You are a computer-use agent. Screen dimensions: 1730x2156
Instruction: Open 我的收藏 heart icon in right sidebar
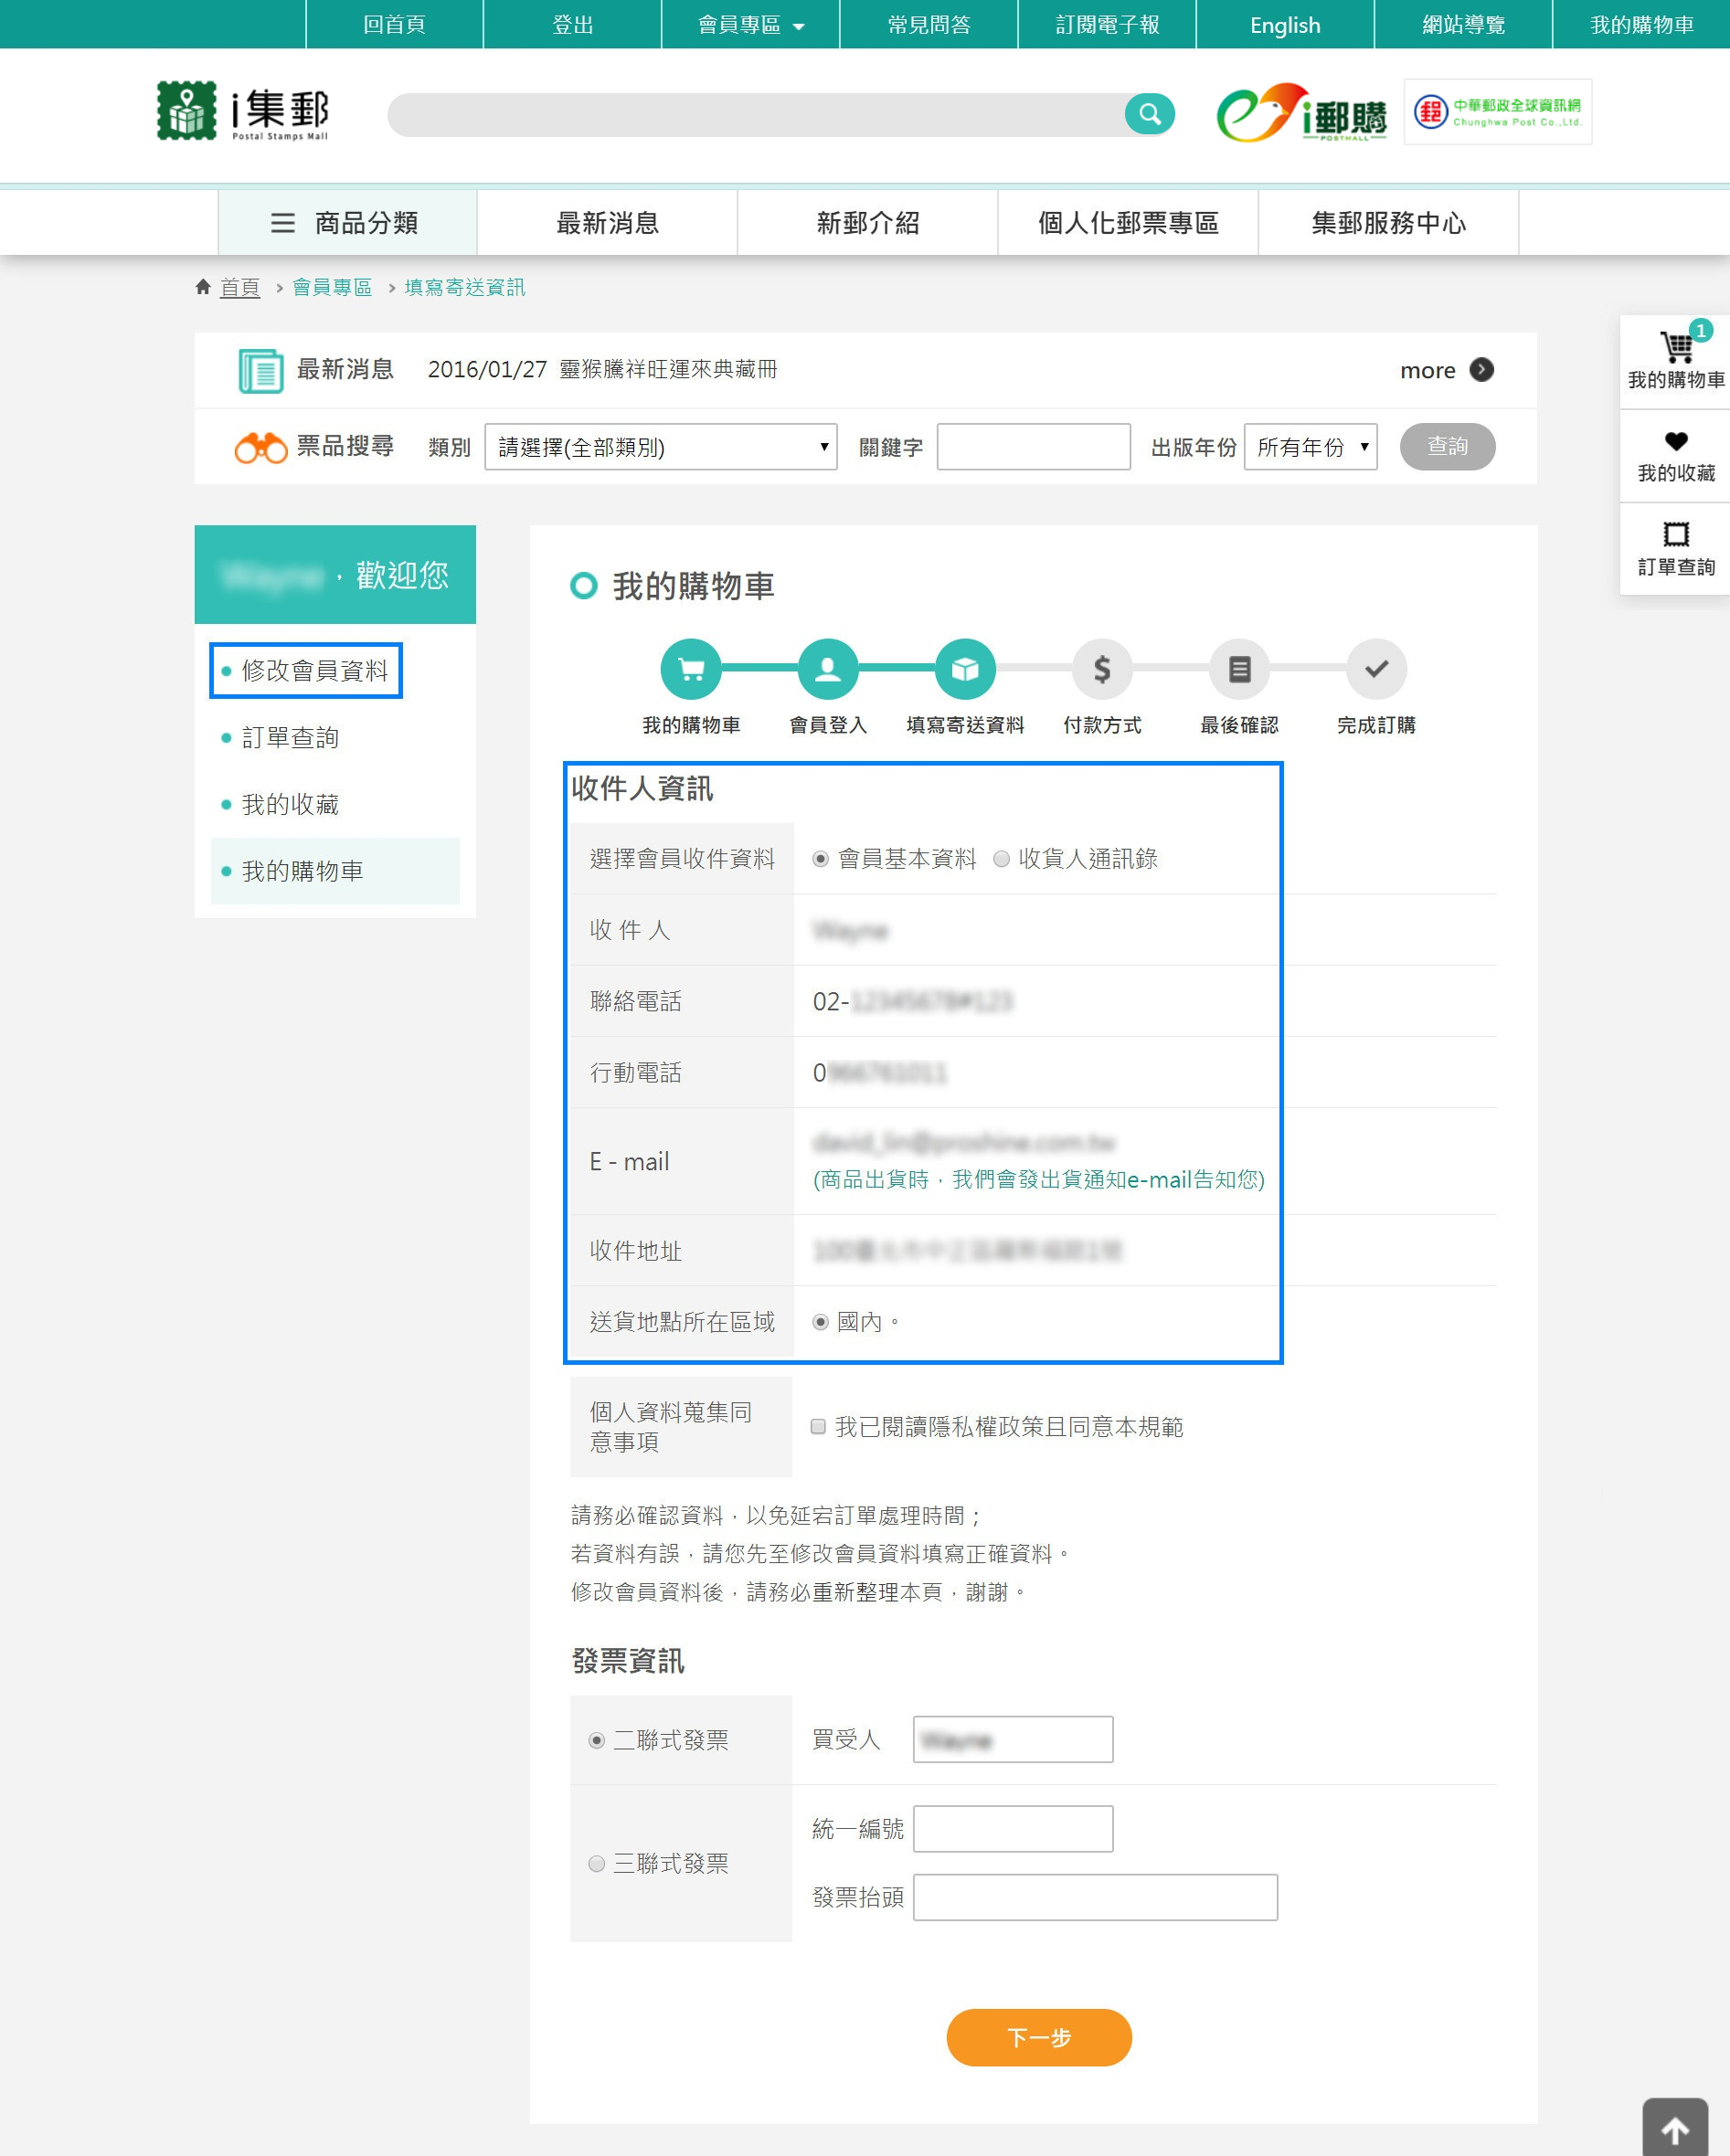(x=1674, y=443)
